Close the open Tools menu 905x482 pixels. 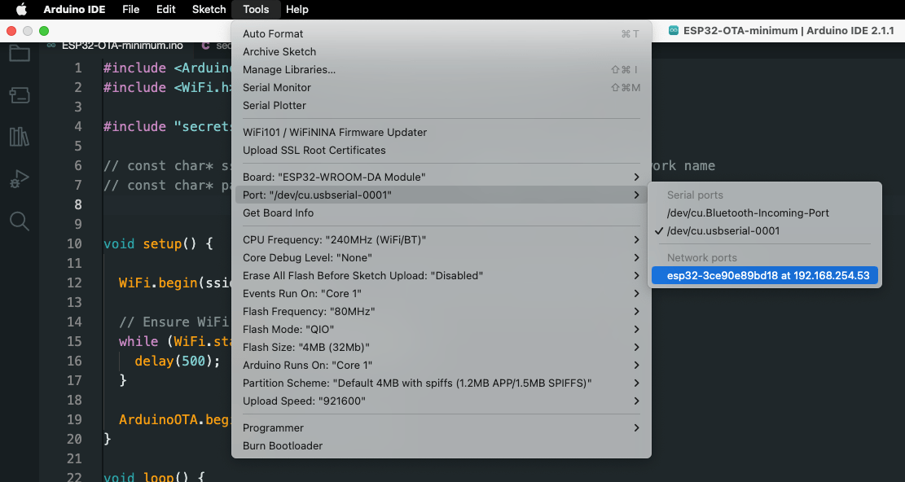point(256,9)
